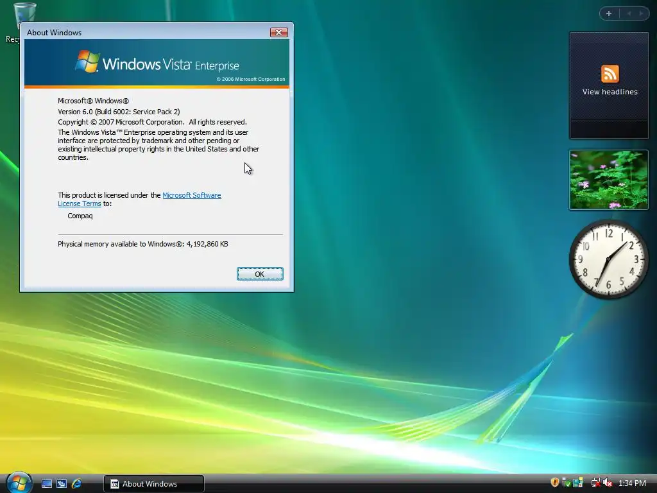This screenshot has height=493, width=657.
Task: Click the sidebar next page arrow
Action: 641,13
